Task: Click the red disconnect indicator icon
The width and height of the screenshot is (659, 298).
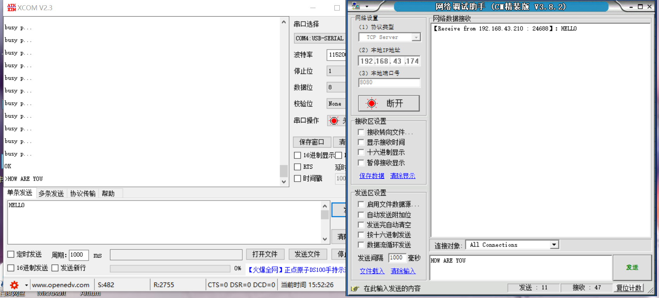Action: [x=372, y=103]
